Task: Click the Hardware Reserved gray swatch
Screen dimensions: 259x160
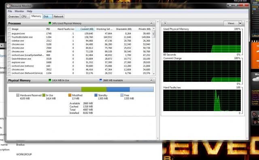Action: tap(18, 95)
